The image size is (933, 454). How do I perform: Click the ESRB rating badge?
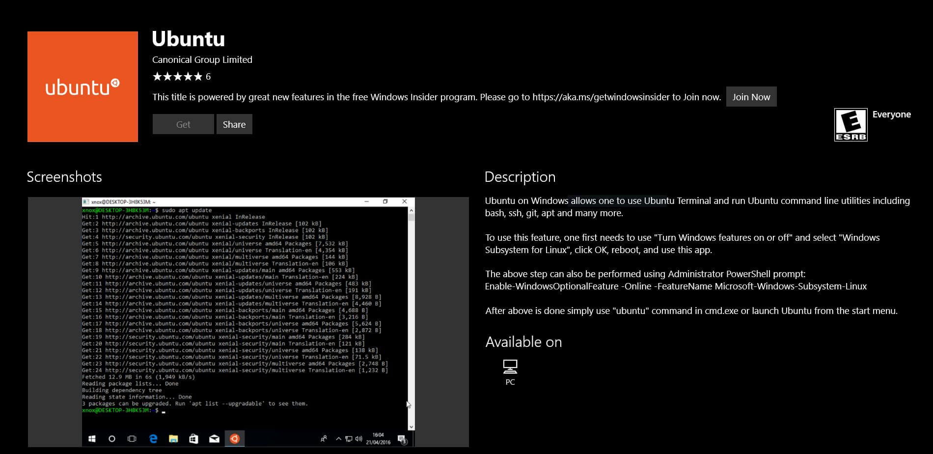point(851,125)
